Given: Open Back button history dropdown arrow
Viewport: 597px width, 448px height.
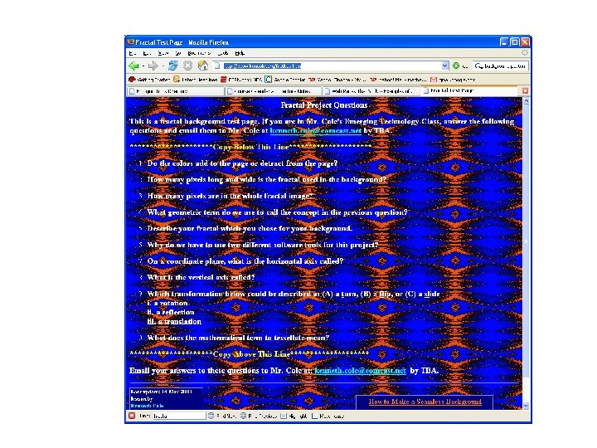Looking at the screenshot, I should (x=143, y=66).
